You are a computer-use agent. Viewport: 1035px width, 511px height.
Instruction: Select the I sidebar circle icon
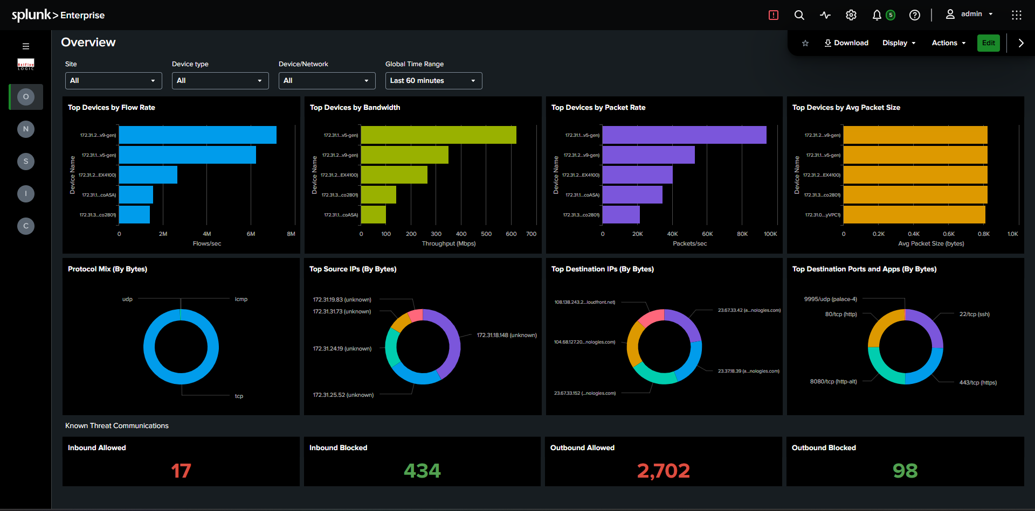coord(26,194)
